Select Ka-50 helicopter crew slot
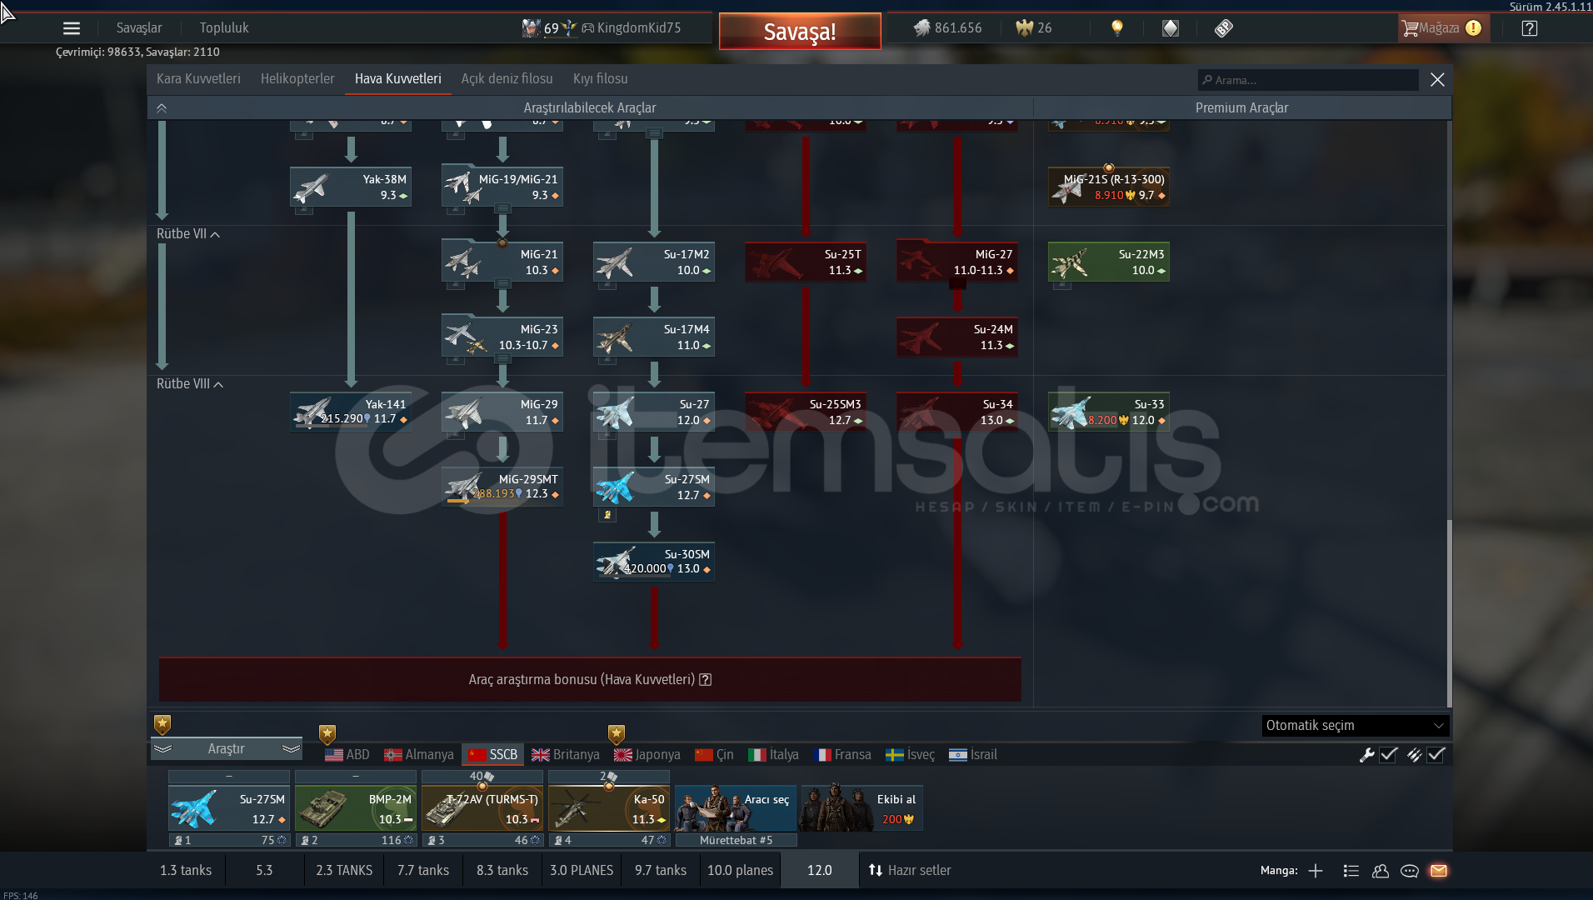The image size is (1593, 900). [x=609, y=808]
